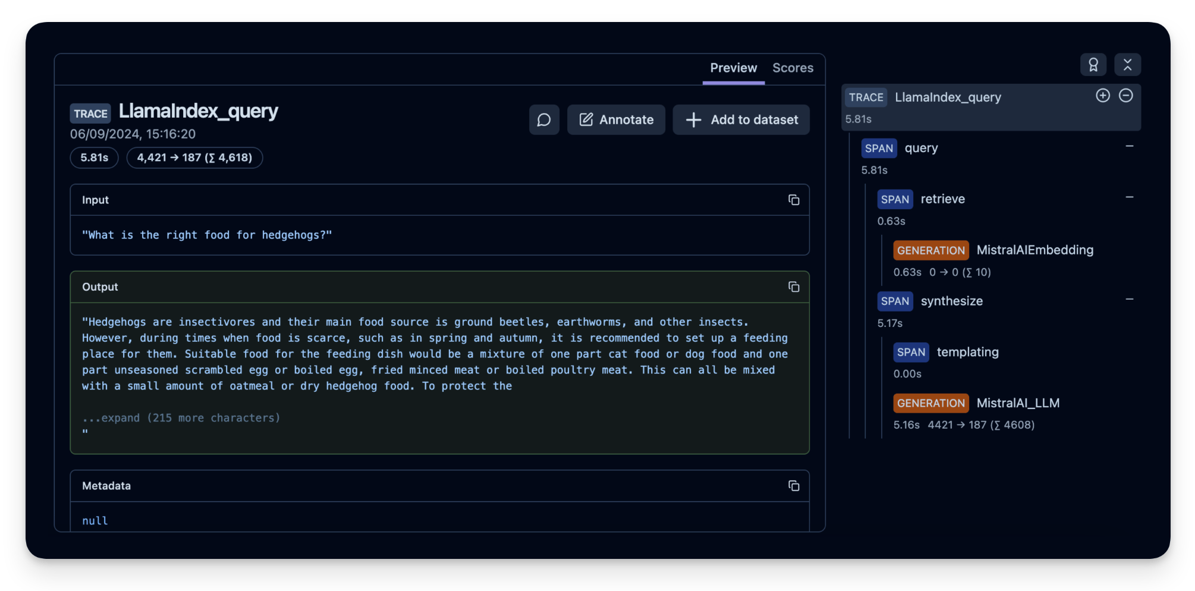The image size is (1195, 591).
Task: Click the collapse view icon at top right
Action: coord(1128,65)
